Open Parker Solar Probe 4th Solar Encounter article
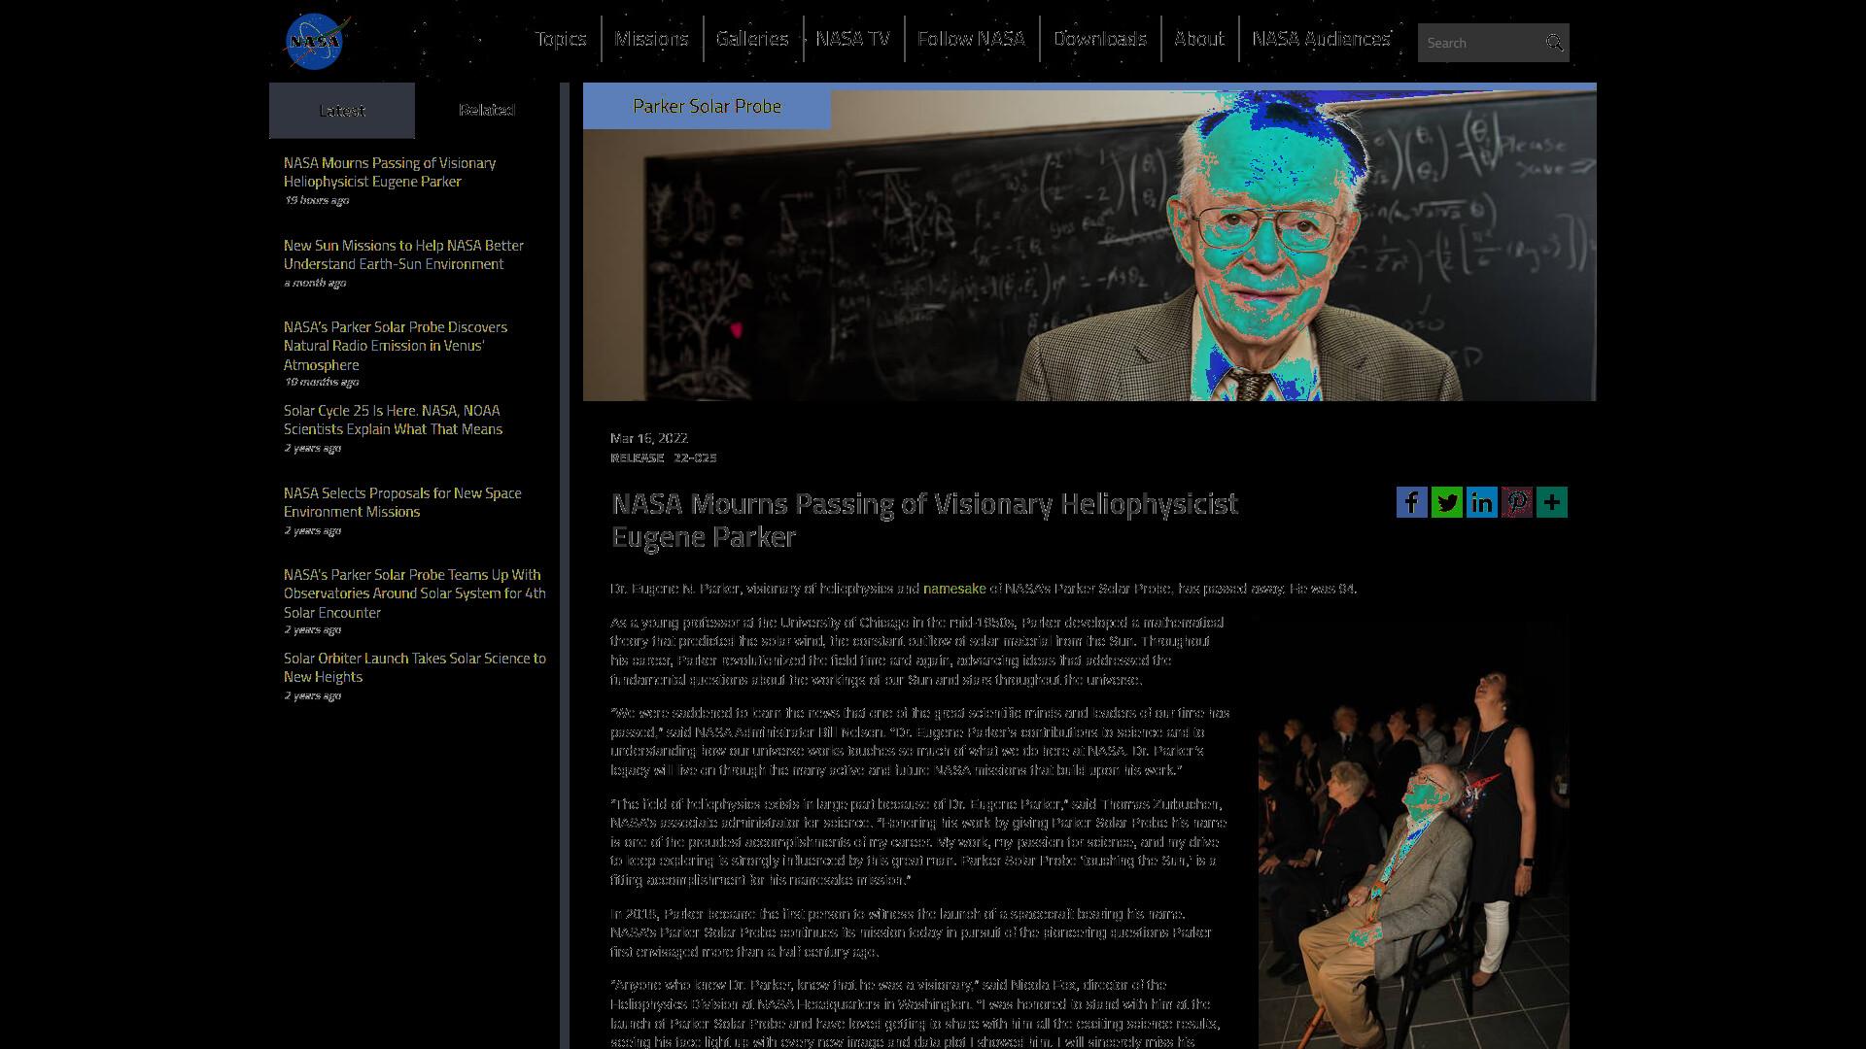This screenshot has height=1049, width=1866. click(415, 593)
